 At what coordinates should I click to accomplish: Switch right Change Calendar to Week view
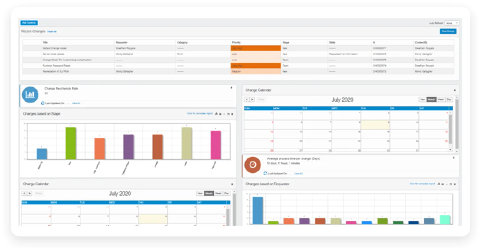click(x=441, y=99)
